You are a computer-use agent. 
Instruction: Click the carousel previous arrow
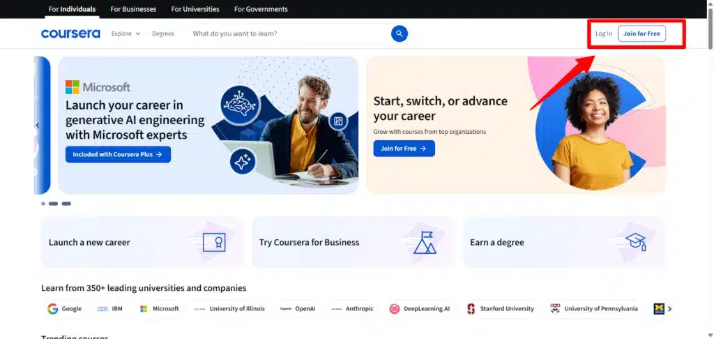click(38, 126)
